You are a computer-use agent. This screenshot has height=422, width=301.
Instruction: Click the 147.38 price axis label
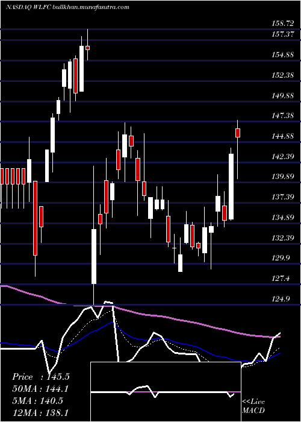coord(282,116)
